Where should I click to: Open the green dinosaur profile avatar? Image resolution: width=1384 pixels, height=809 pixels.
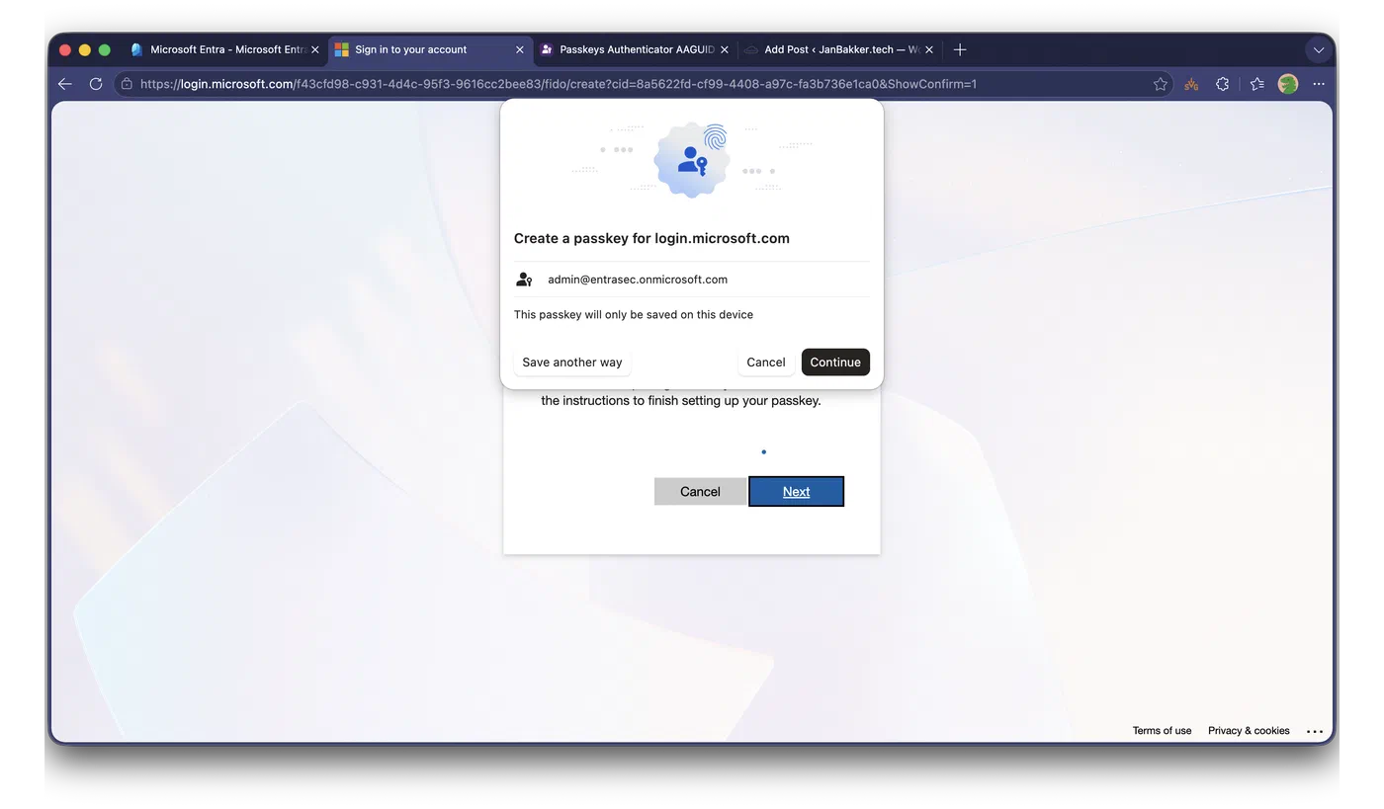[x=1287, y=84]
